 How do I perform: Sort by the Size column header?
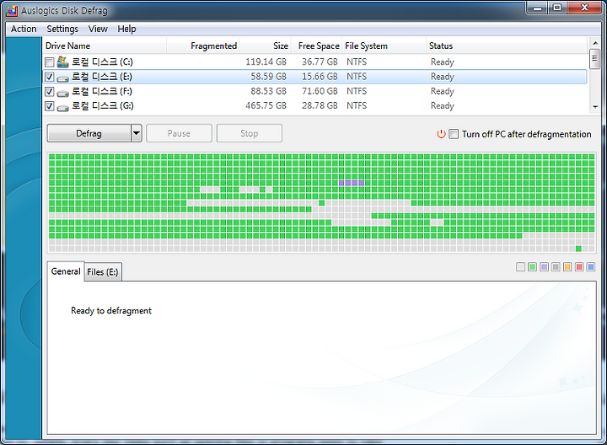click(265, 46)
